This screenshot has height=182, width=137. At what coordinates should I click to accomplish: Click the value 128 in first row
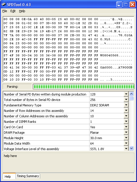(93, 94)
